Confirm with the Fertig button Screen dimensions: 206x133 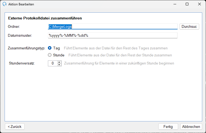pos(168,127)
